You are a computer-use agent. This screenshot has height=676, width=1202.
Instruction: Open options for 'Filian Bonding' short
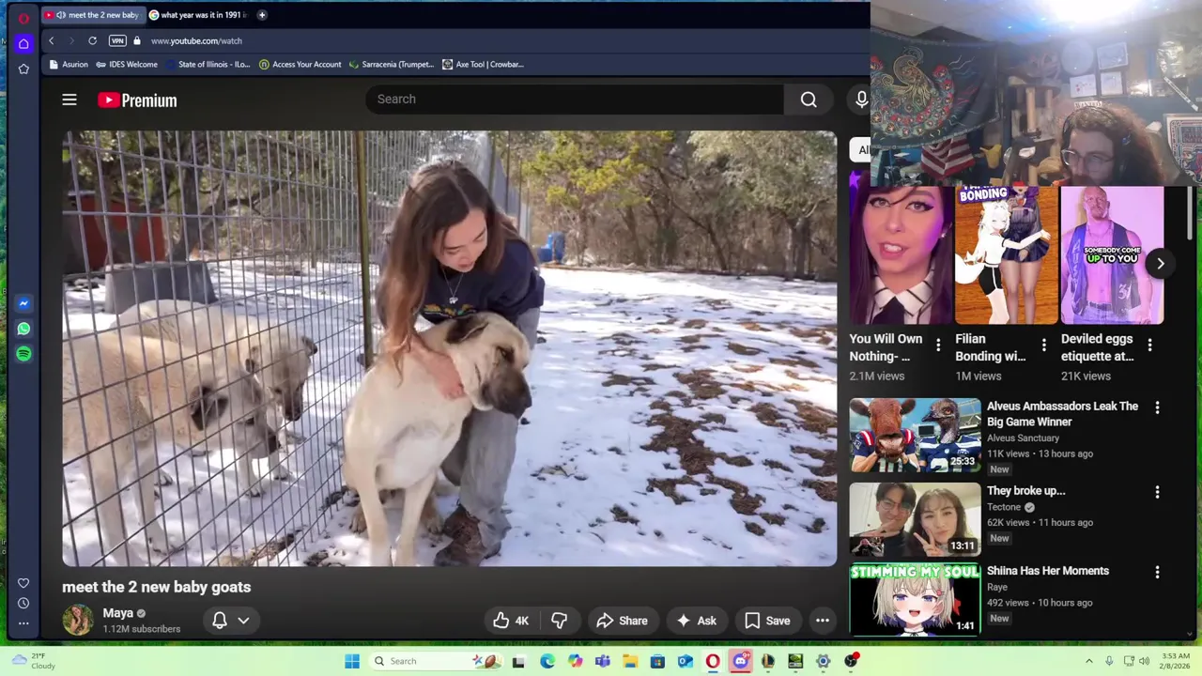[x=1043, y=346]
